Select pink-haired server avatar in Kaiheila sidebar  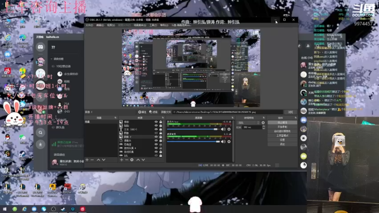(40, 62)
